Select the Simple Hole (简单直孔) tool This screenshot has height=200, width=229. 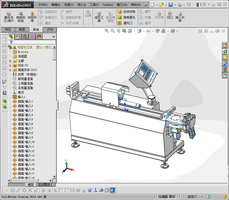point(126,17)
